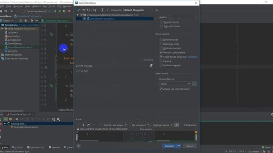Toggle Amend commit checkbox
This screenshot has width=273, height=153.
pos(161,22)
